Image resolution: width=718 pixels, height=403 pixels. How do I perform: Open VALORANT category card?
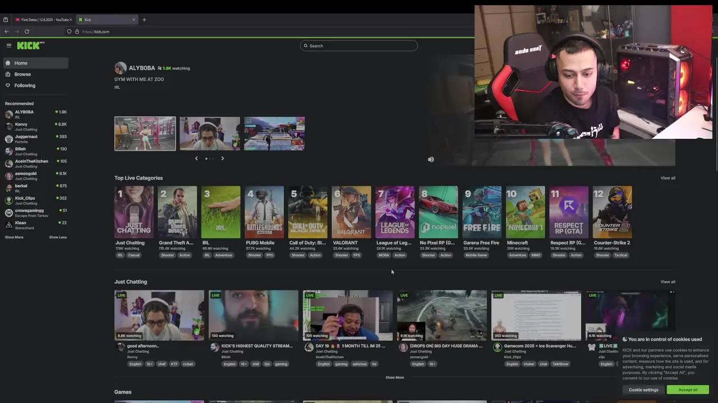(351, 212)
